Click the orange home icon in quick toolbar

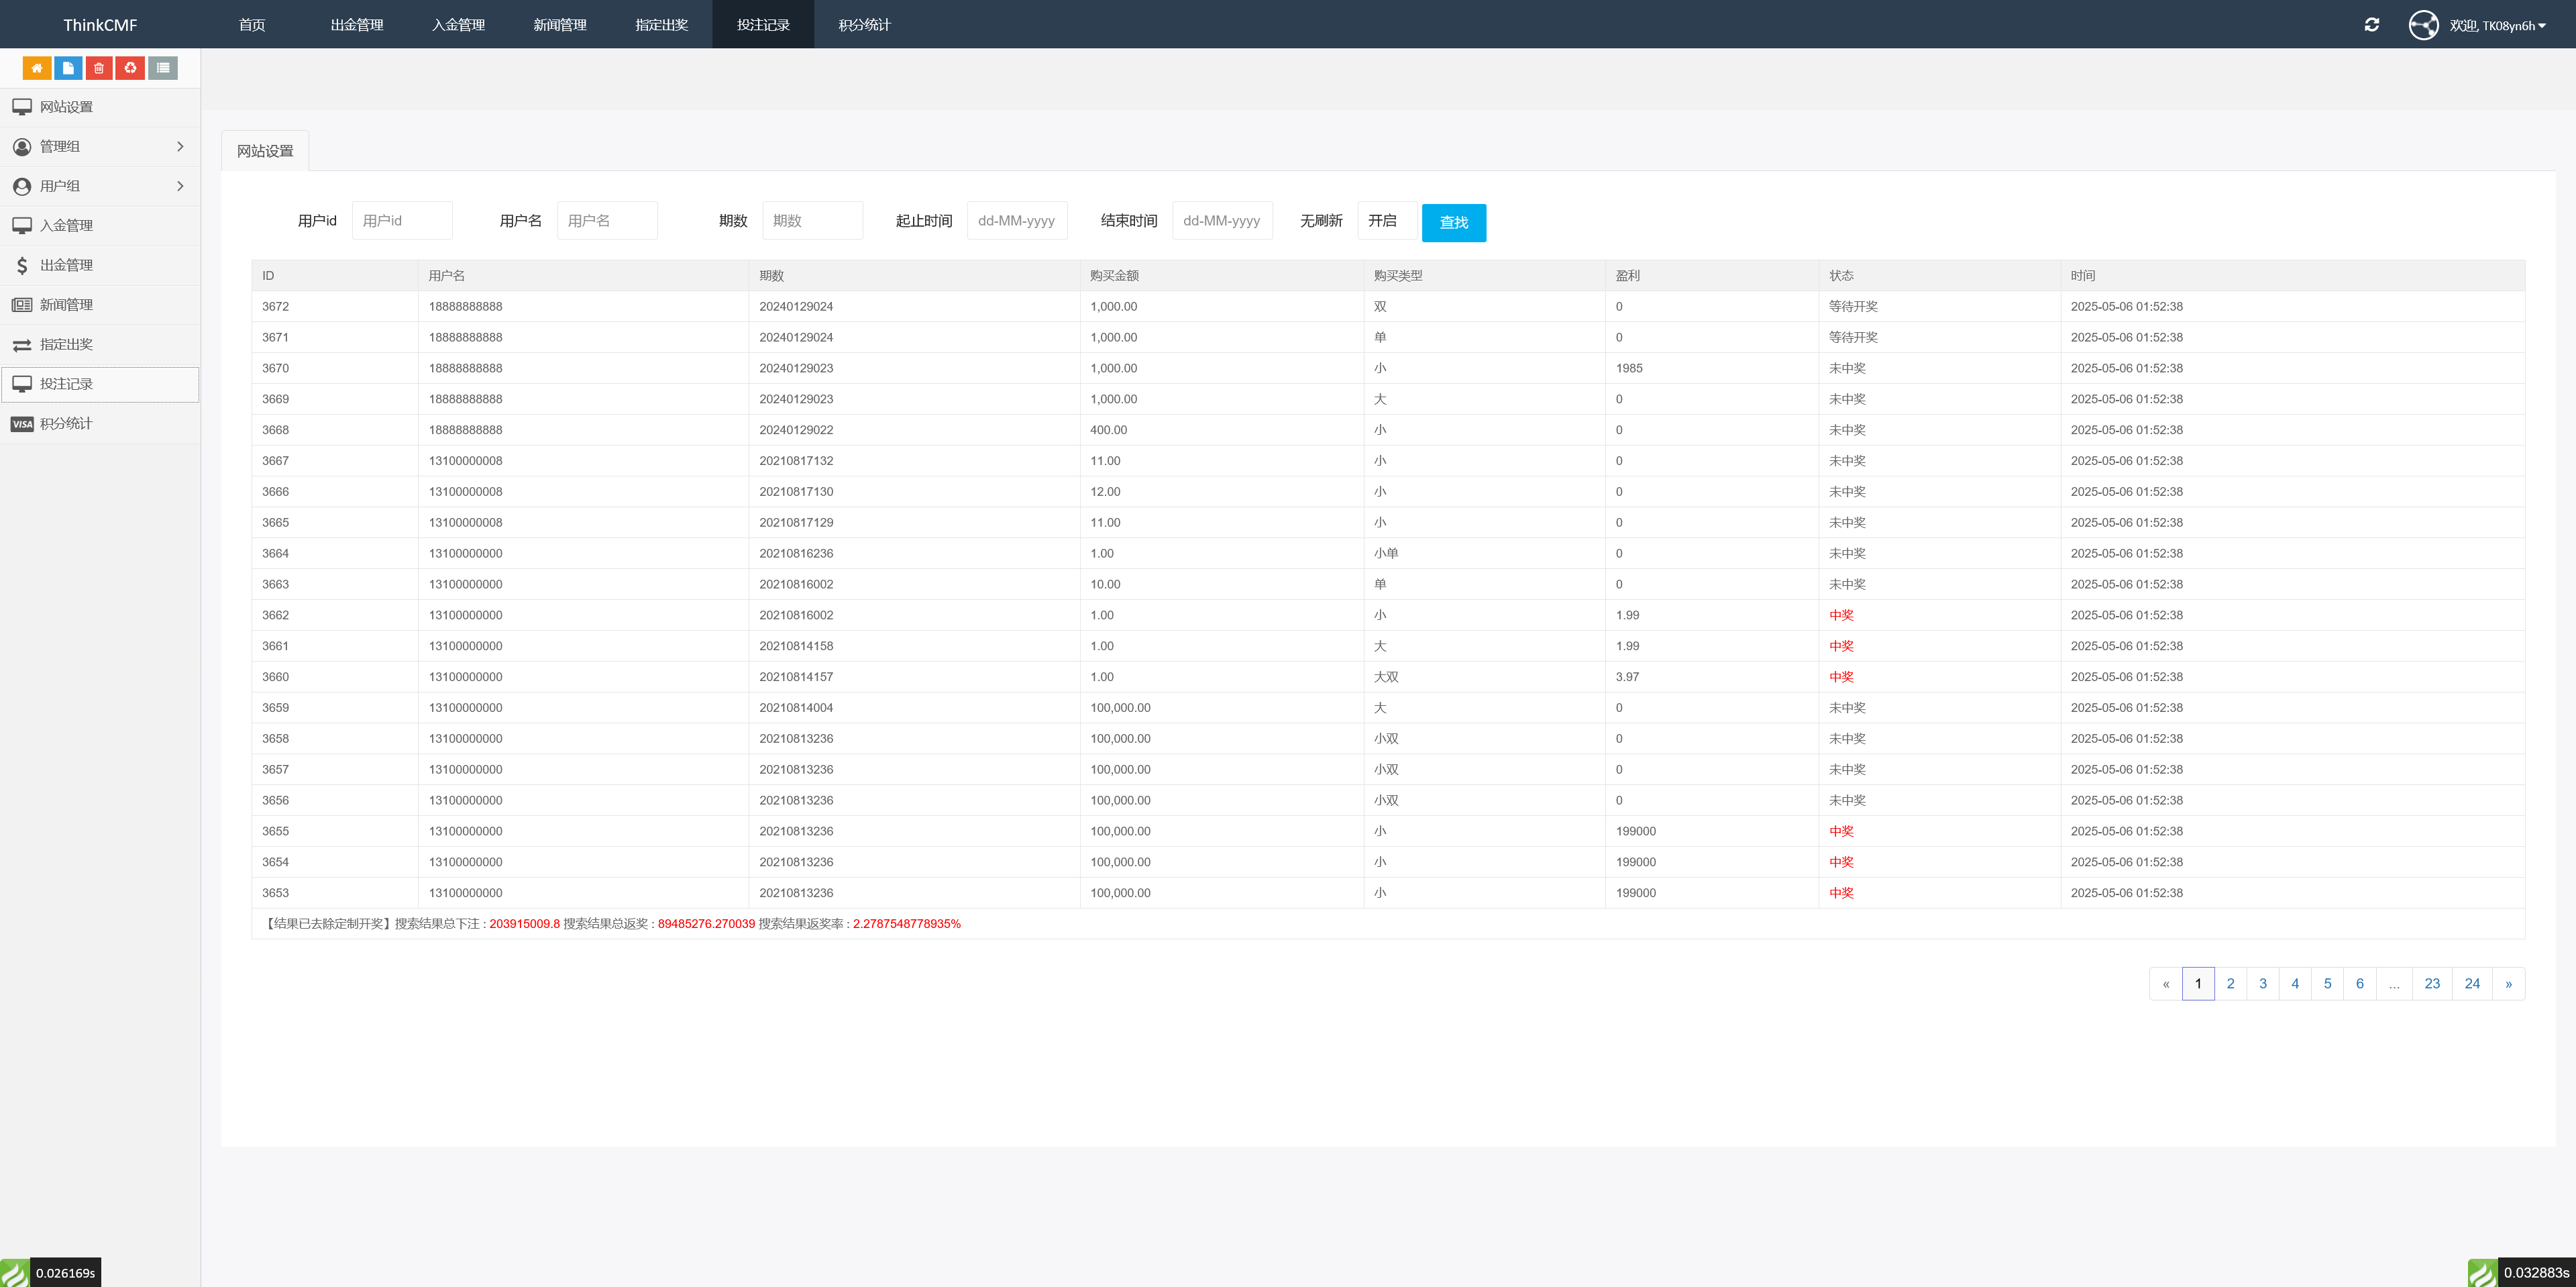(x=37, y=68)
